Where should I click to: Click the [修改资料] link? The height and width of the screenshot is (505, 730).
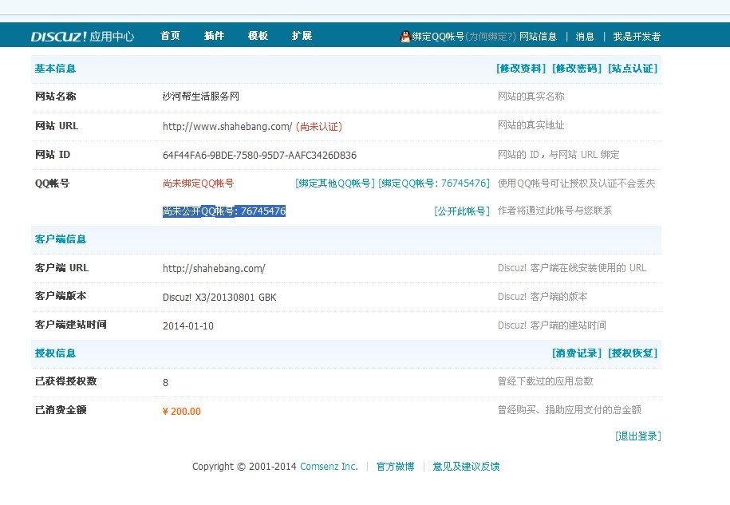pyautogui.click(x=521, y=69)
